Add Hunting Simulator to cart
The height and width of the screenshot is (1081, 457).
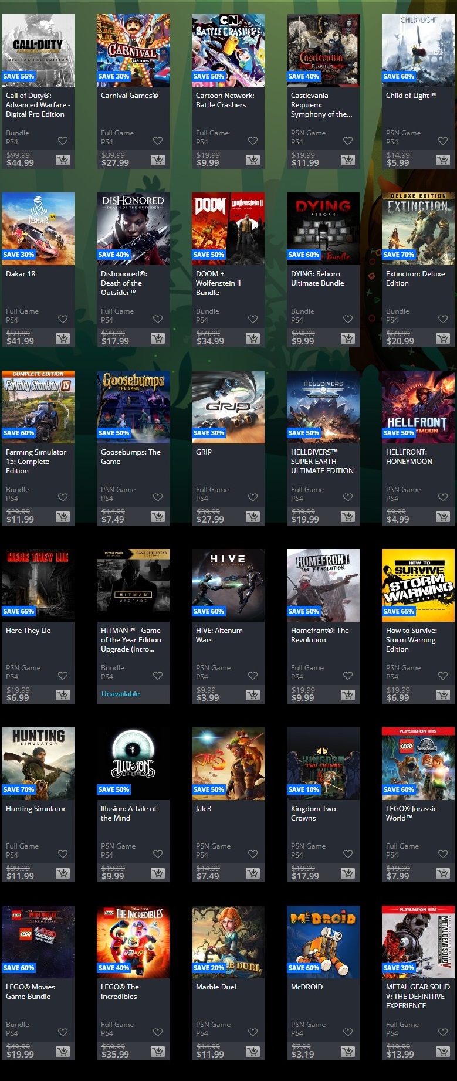(62, 873)
